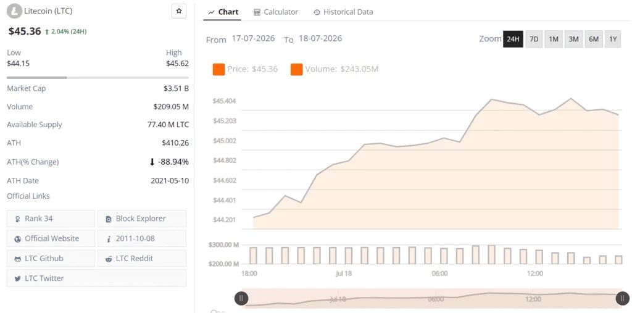Open the Historical Data tab

coord(343,12)
